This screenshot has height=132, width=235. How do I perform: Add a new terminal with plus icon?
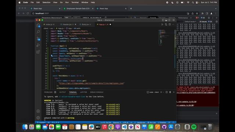[161, 92]
